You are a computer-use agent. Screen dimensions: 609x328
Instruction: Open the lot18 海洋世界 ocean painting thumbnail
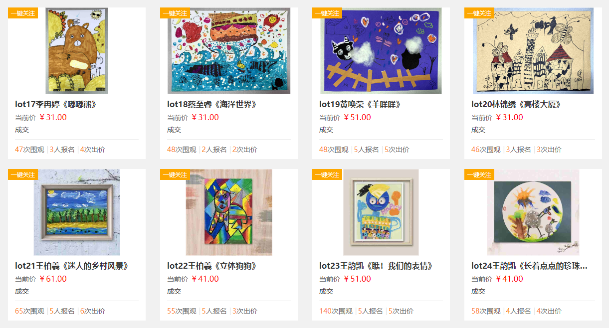click(229, 51)
